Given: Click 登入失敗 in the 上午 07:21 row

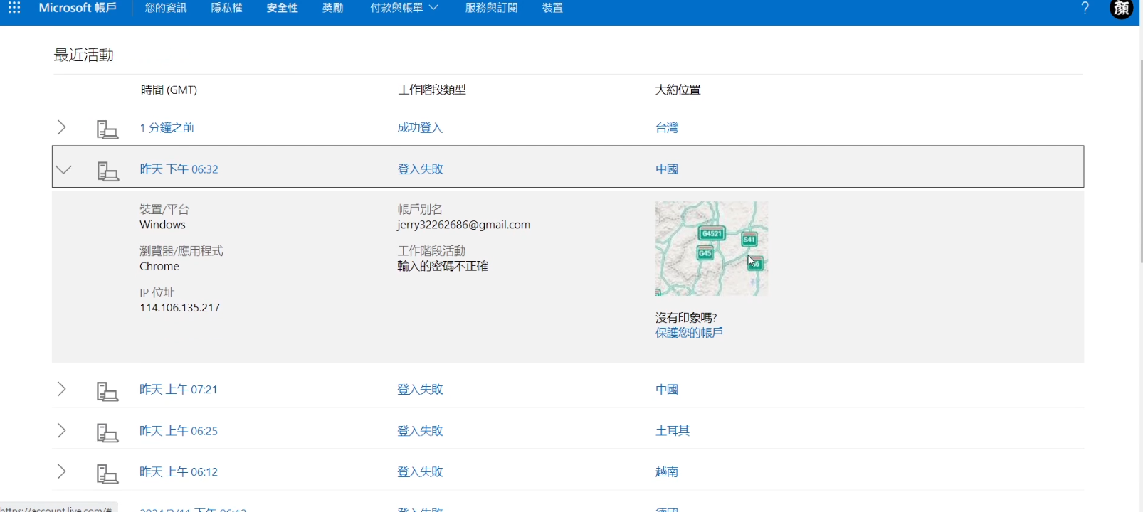Looking at the screenshot, I should click(x=420, y=390).
